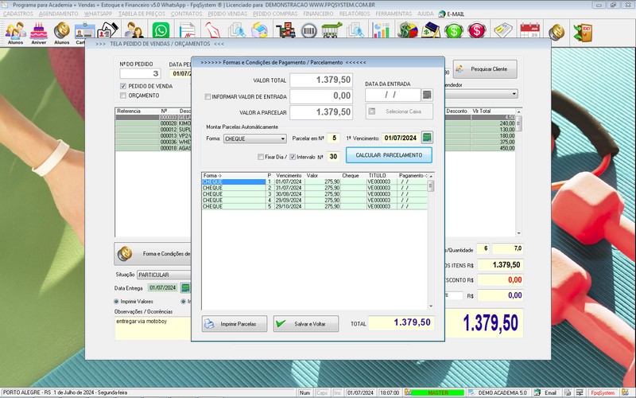Image resolution: width=636 pixels, height=398 pixels.
Task: Select installment row due 31/07/2024
Action: pyautogui.click(x=314, y=188)
